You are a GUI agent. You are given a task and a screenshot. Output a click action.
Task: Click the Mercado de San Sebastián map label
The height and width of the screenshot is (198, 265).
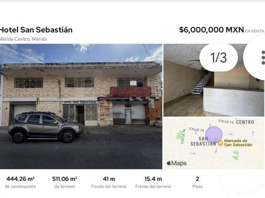[x=238, y=143]
